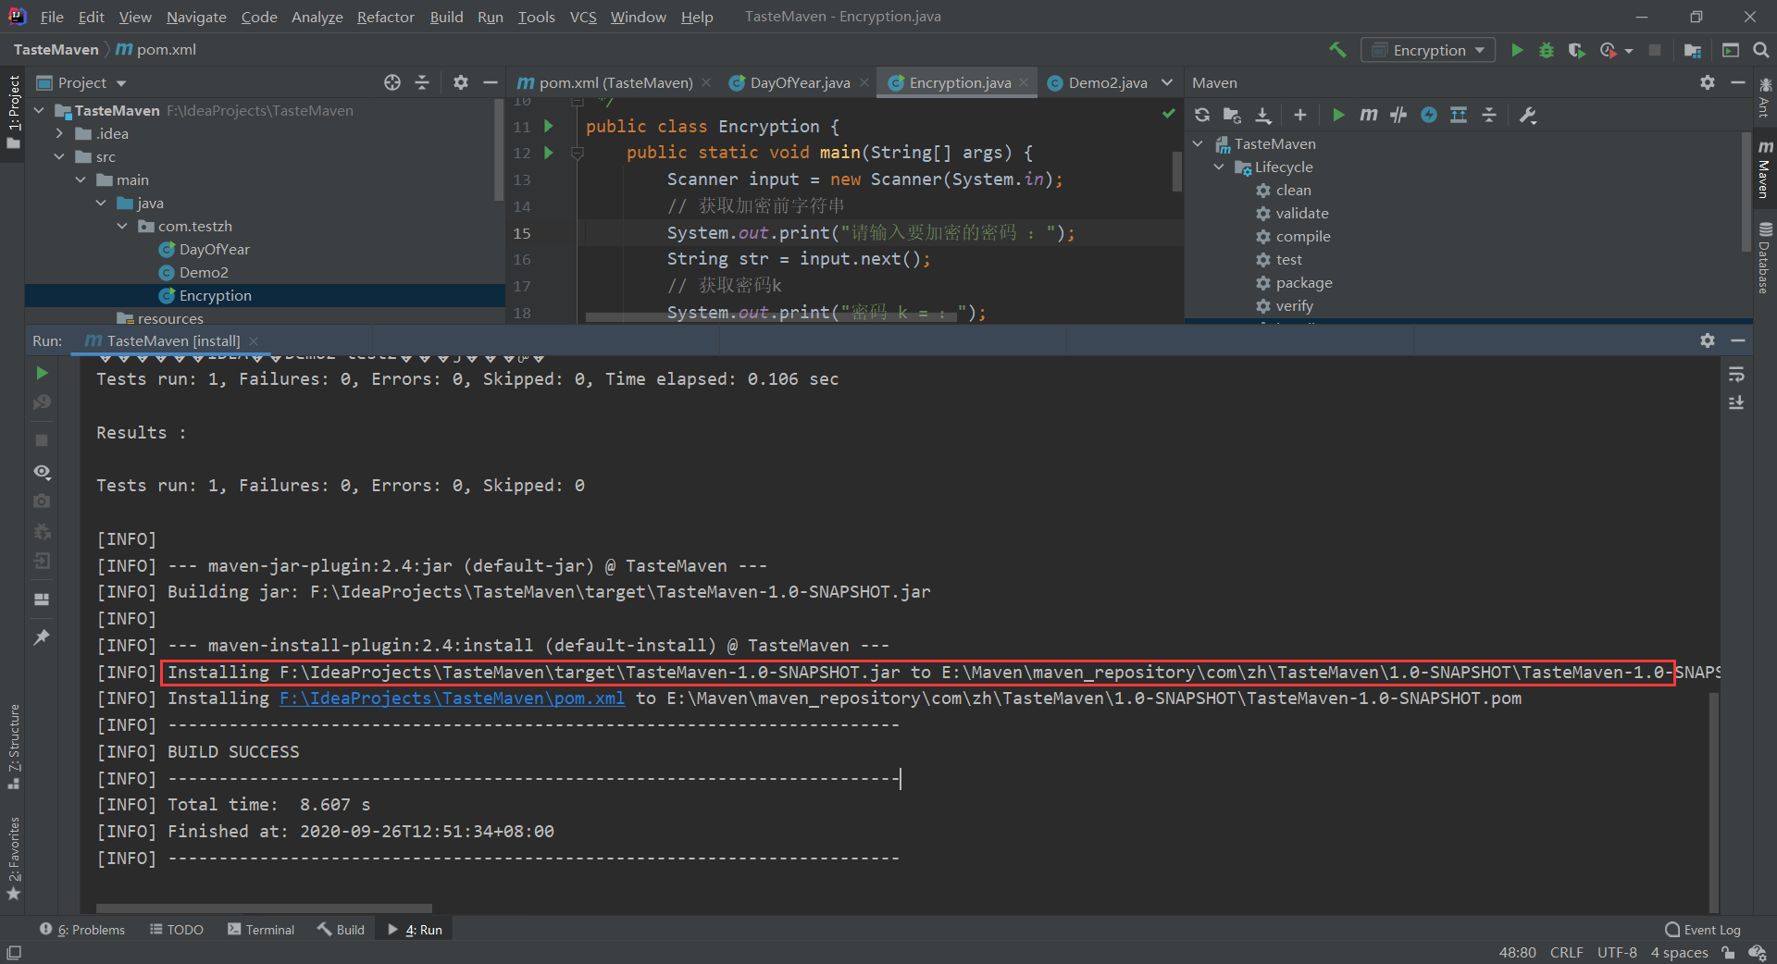Show hidden editor tabs dropdown arrow
This screenshot has width=1777, height=964.
pyautogui.click(x=1167, y=82)
